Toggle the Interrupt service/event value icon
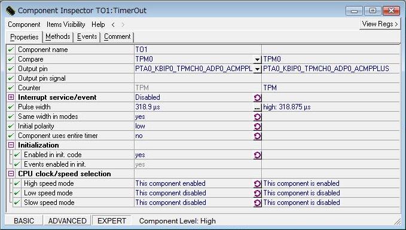406x230 pixels. (257, 97)
